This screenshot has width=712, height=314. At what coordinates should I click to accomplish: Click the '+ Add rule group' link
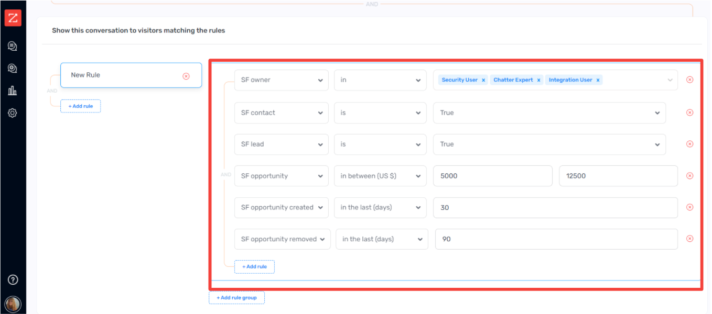click(236, 297)
